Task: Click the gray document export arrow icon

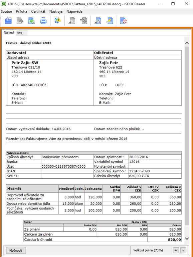Action: (20, 21)
